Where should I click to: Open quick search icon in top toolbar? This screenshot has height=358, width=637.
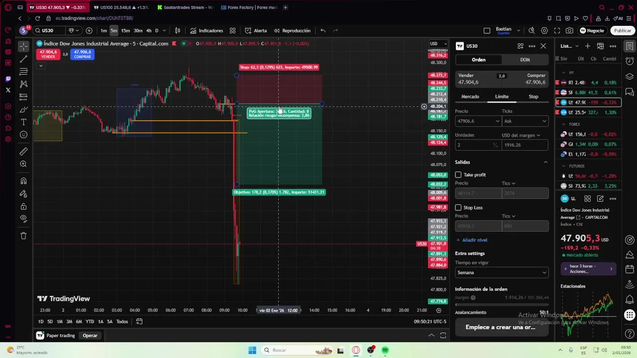point(531,31)
